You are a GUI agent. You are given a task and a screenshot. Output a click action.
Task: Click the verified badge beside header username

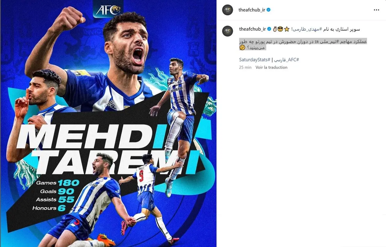269,10
